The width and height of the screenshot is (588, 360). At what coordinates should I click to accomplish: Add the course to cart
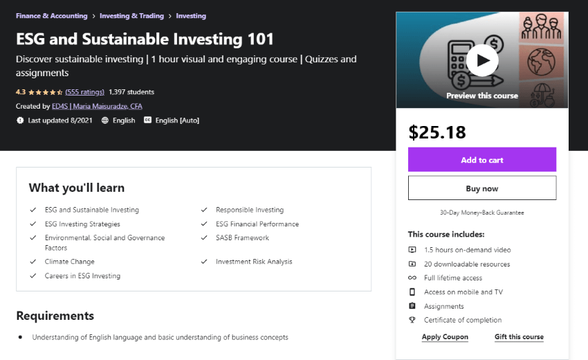[482, 159]
